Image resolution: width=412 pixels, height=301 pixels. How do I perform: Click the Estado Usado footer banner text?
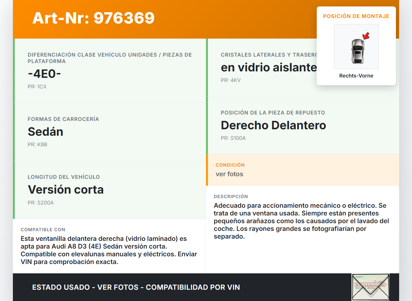coord(136,287)
